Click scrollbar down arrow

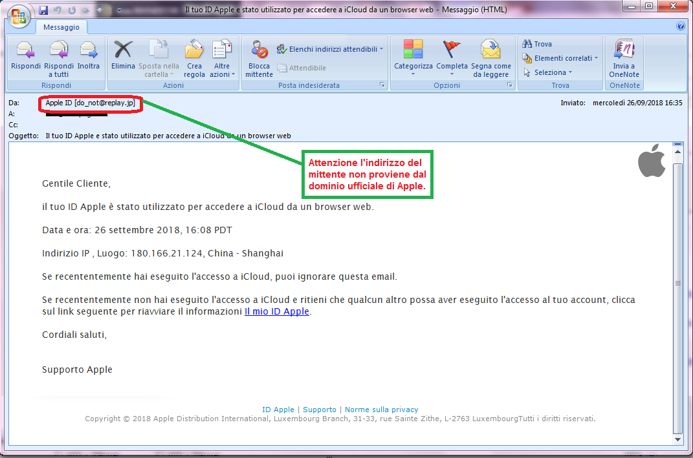677,439
